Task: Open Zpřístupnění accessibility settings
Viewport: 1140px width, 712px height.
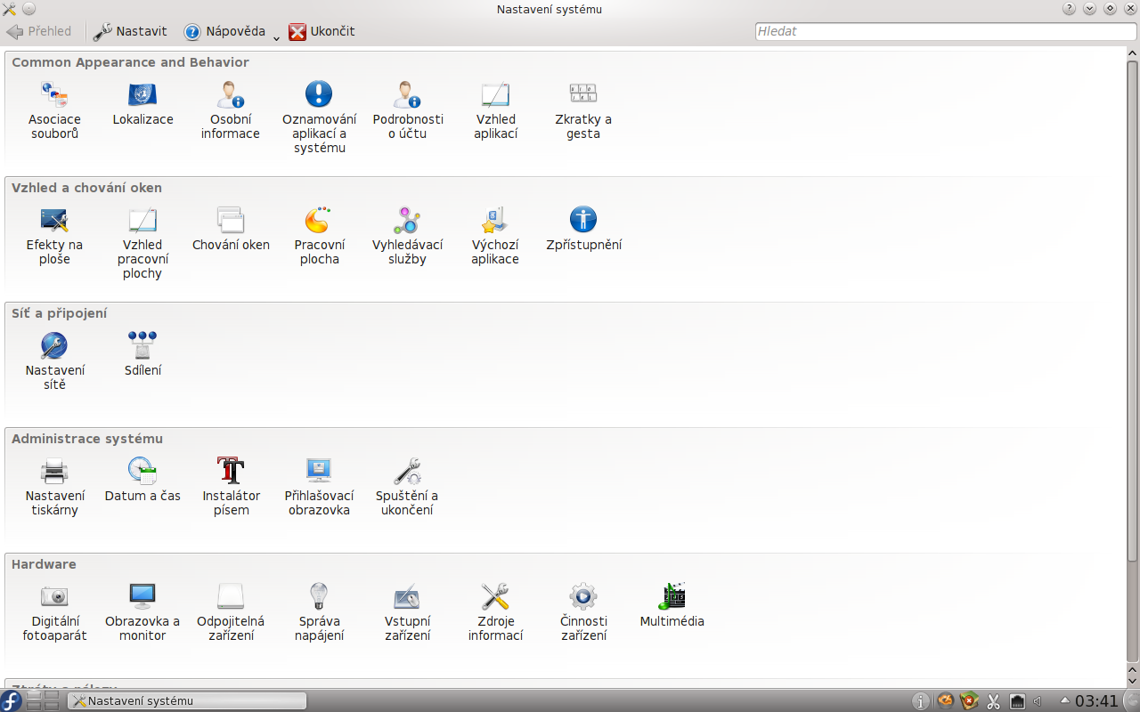Action: coord(583,229)
